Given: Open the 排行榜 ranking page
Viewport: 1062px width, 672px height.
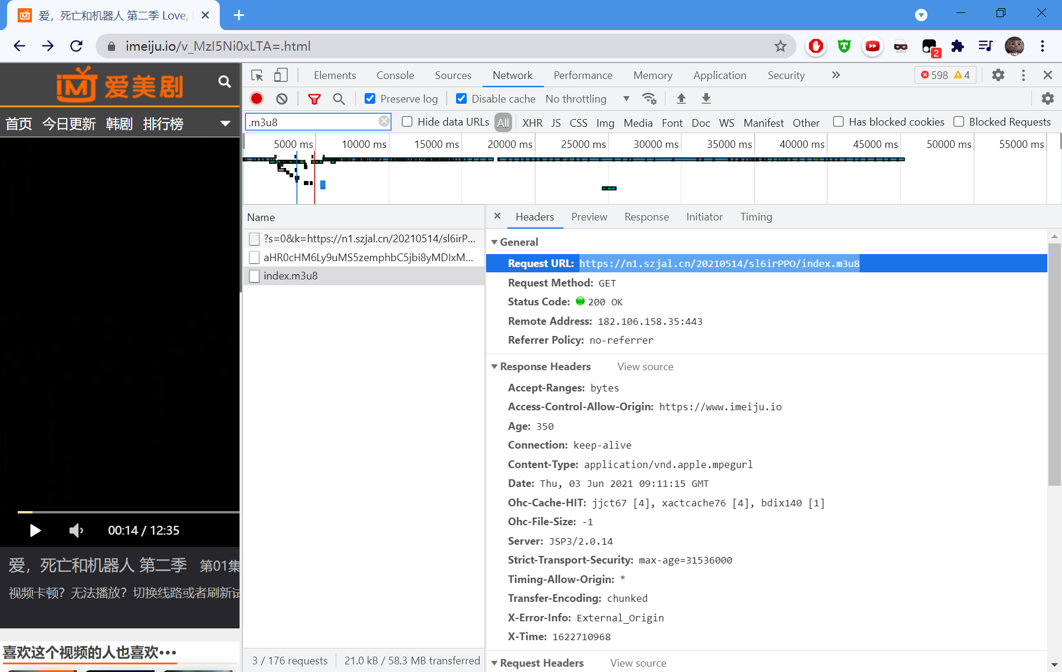Looking at the screenshot, I should coord(163,124).
